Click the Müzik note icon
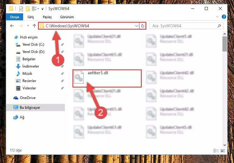Viewport: 234px width, 163px height. pyautogui.click(x=18, y=74)
